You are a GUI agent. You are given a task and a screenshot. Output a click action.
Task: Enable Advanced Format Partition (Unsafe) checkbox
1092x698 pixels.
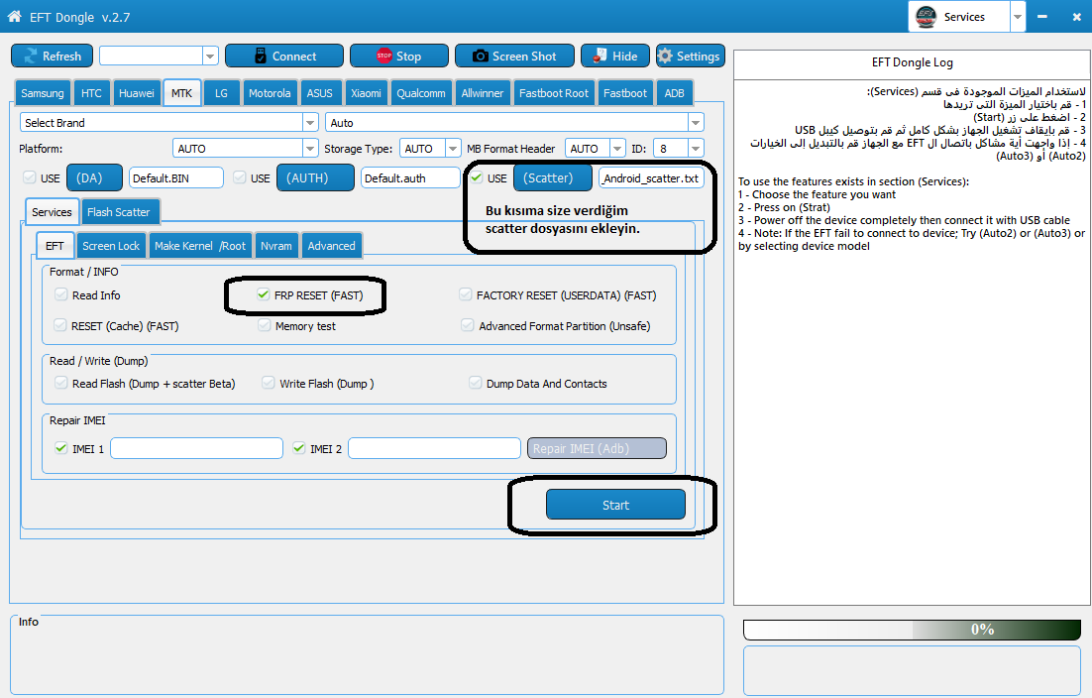468,325
